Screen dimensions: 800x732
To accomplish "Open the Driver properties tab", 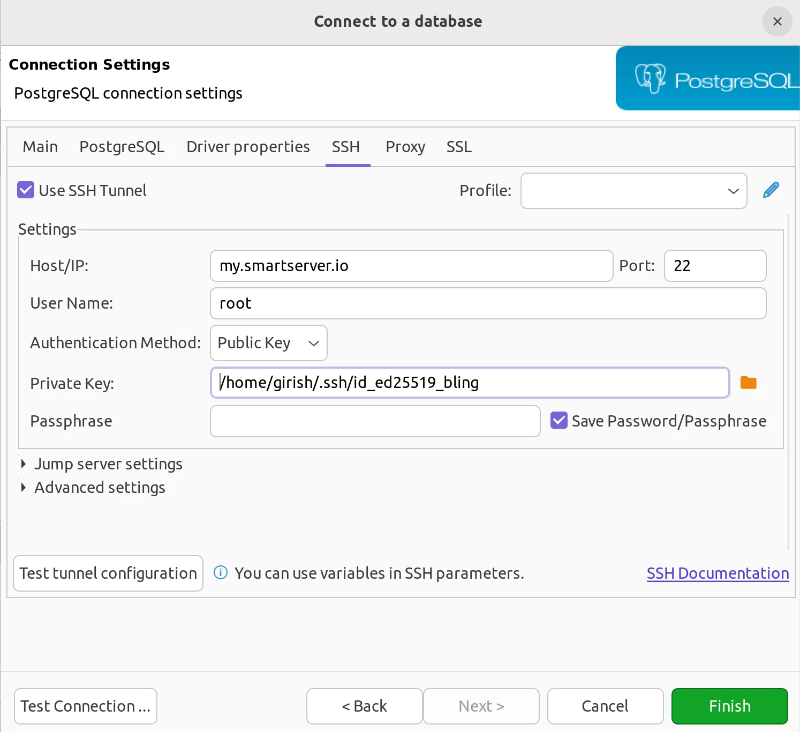I will click(x=248, y=146).
